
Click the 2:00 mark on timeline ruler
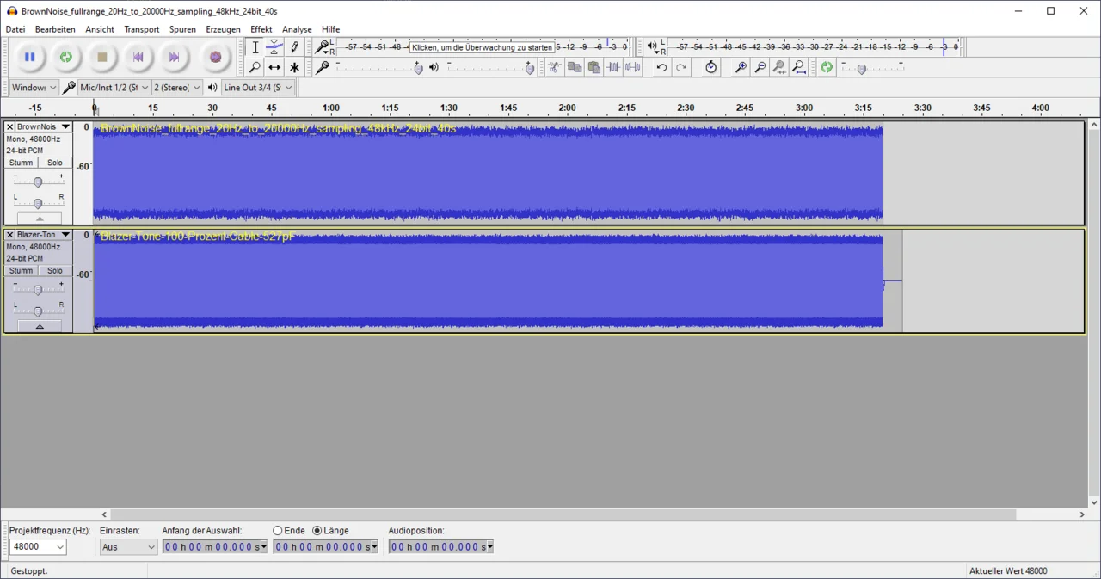[x=567, y=108]
